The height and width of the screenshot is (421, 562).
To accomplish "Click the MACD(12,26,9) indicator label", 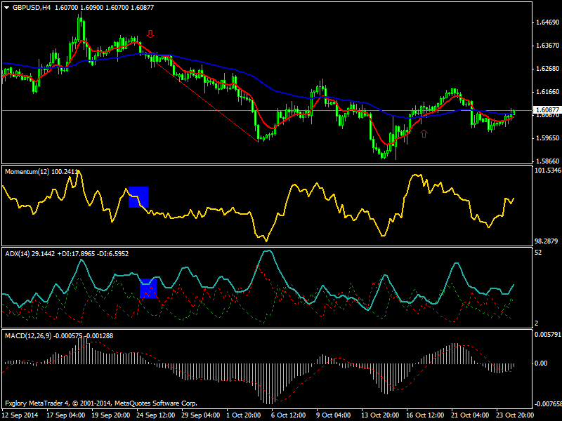I will 28,335.
